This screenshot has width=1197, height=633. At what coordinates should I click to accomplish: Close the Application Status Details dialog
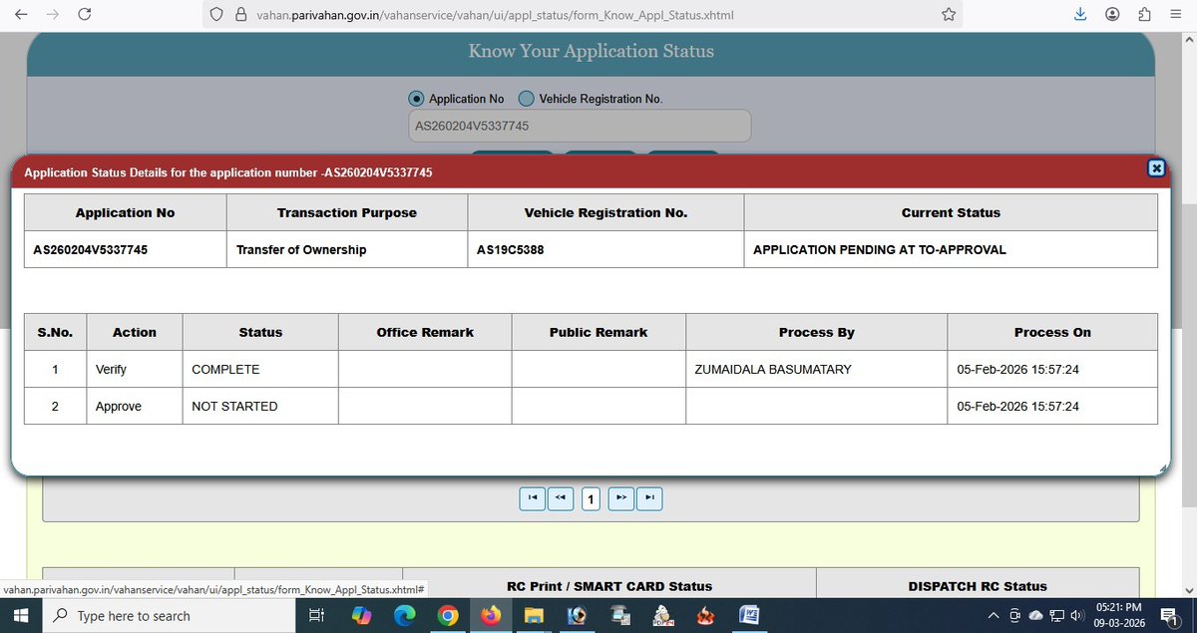pos(1156,168)
